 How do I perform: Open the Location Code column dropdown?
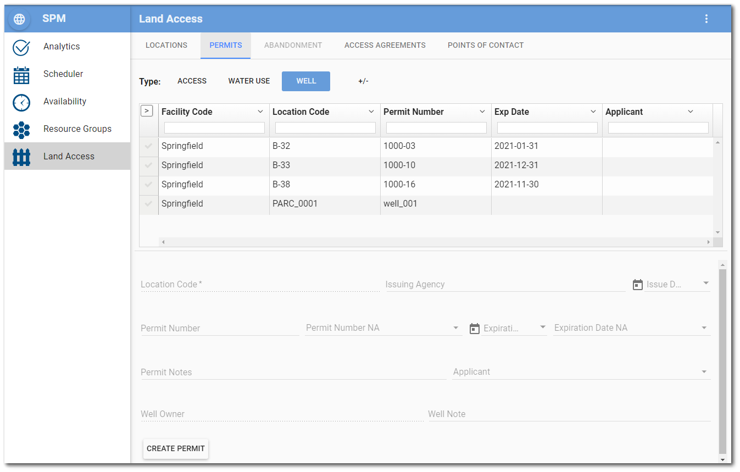click(371, 112)
